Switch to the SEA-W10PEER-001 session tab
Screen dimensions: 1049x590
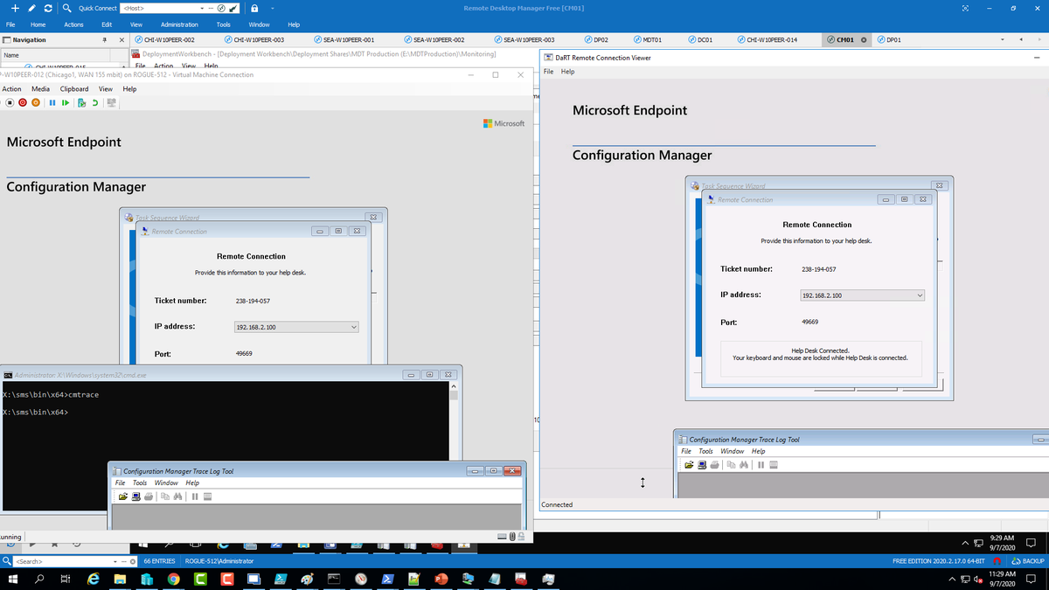pos(344,40)
